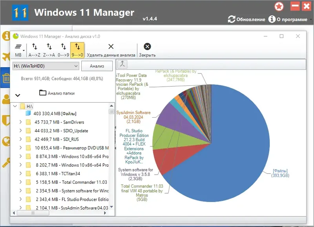This screenshot has height=227, width=314.
Task: Click the blue [Файлы] cube icon
Action: click(28, 113)
